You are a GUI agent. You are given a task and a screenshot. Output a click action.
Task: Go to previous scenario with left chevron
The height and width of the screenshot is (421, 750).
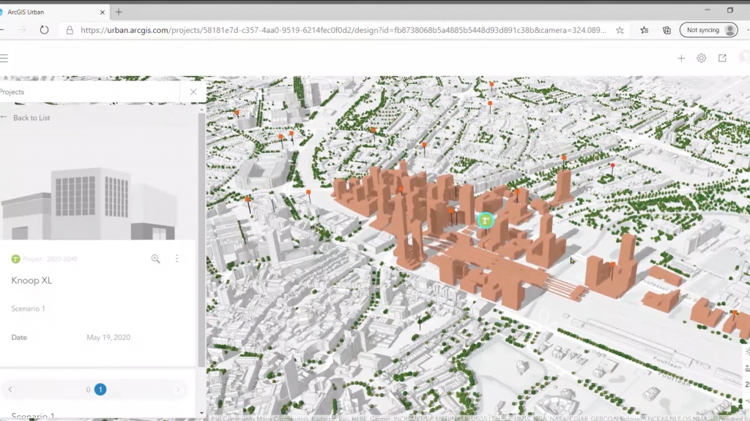click(x=10, y=390)
